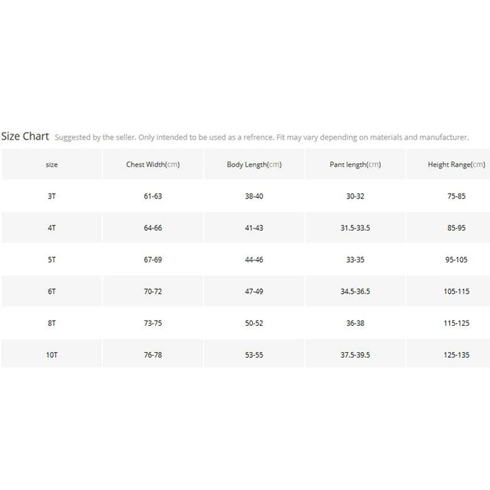Click chest width value 61-63
The width and height of the screenshot is (490, 490).
153,196
